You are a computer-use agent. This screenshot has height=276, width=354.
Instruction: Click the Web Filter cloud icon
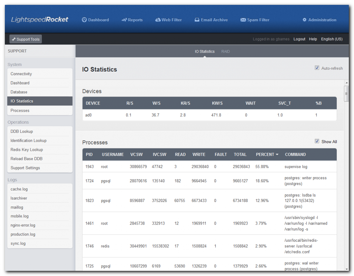pos(158,20)
